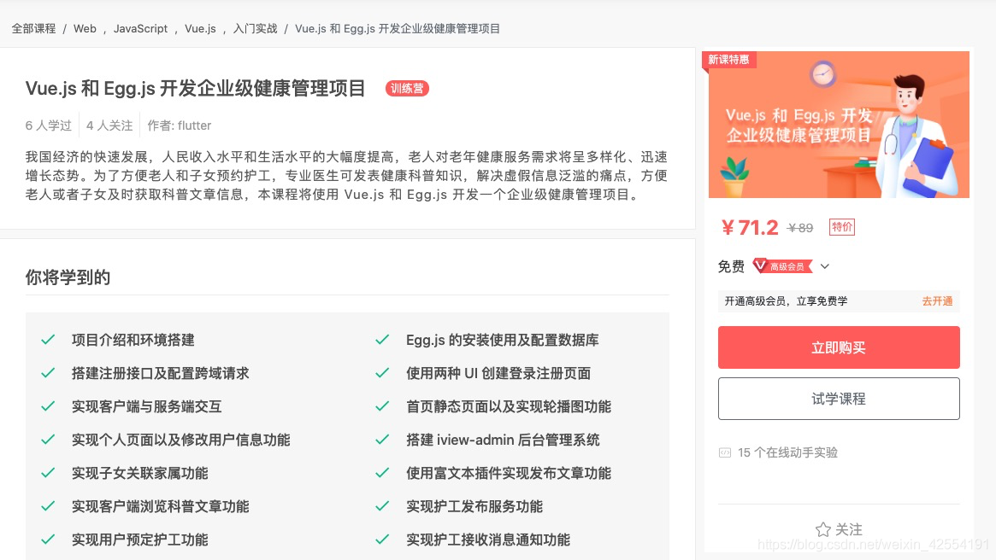Viewport: 996px width, 560px height.
Task: Click the 高级会员 VIP badge icon
Action: coord(782,266)
